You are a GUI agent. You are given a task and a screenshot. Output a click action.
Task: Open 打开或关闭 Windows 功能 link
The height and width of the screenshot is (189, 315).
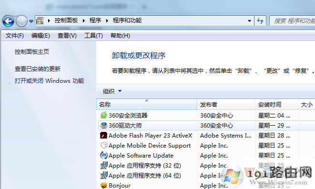tap(49, 81)
